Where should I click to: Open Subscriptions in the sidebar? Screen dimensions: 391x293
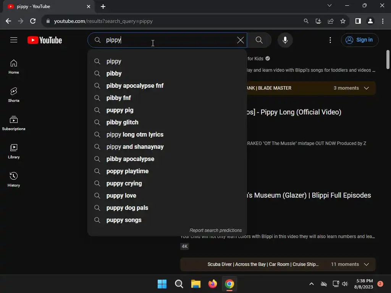click(14, 123)
